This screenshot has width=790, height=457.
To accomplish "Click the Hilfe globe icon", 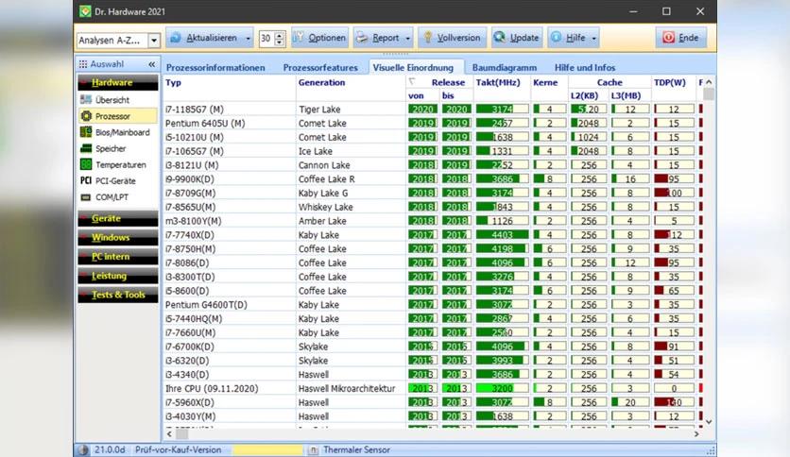I will click(557, 38).
